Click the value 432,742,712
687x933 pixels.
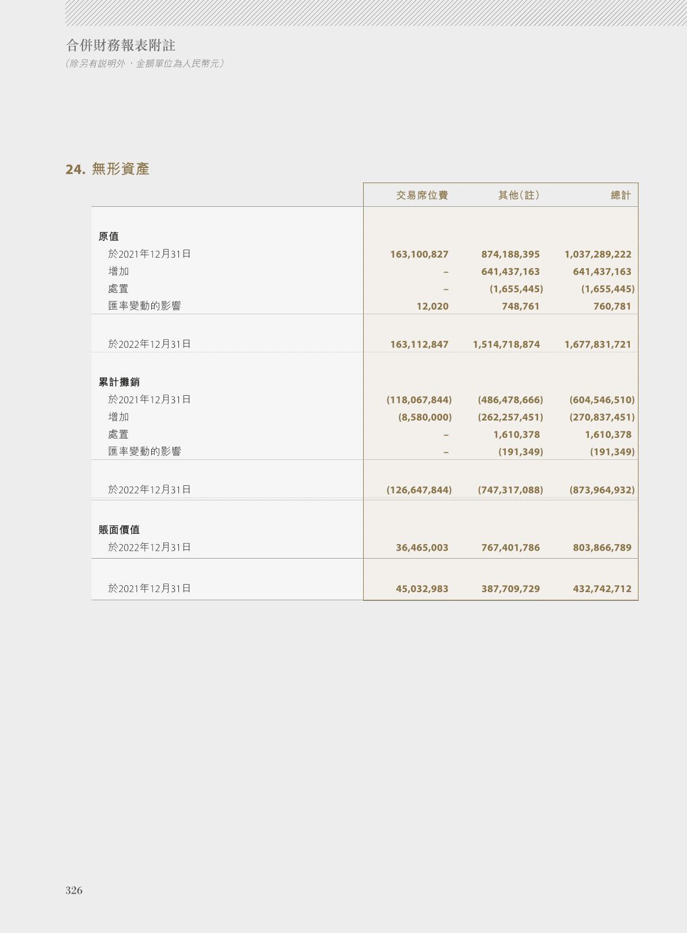tap(602, 589)
